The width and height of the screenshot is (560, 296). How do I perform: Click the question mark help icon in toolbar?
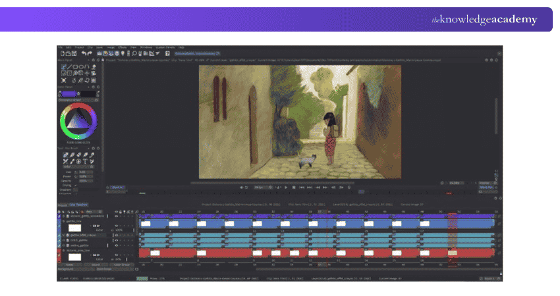click(167, 53)
